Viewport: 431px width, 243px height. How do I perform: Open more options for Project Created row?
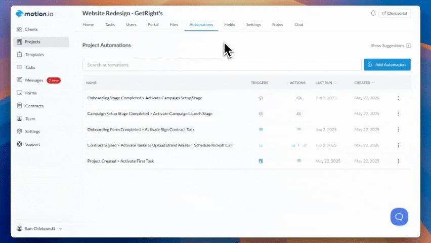(x=398, y=161)
